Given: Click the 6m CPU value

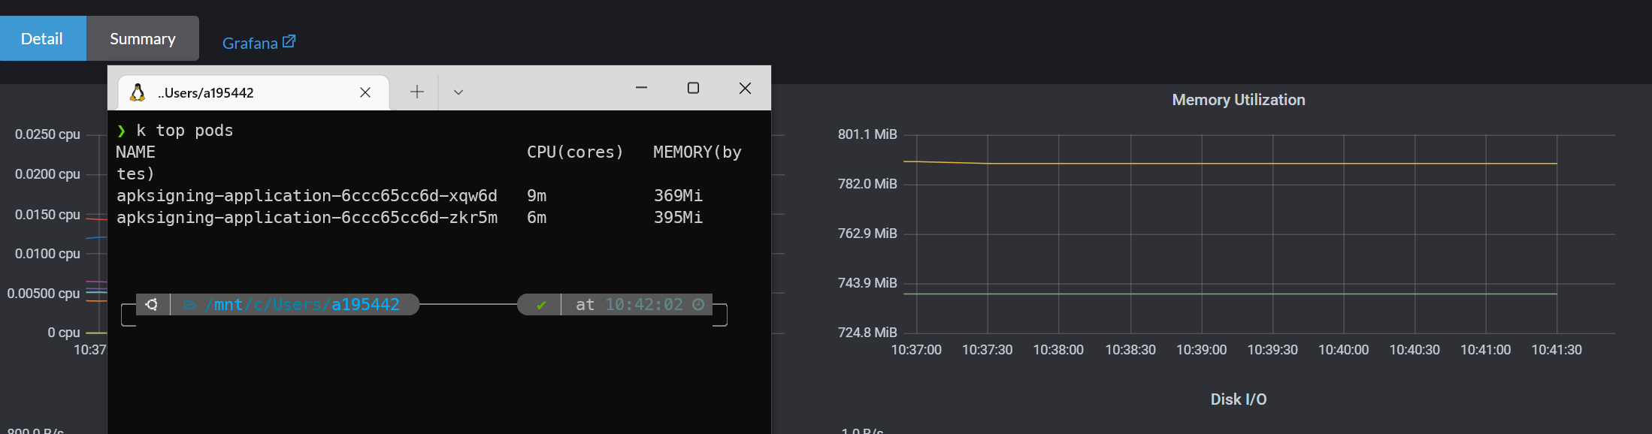Looking at the screenshot, I should point(537,218).
